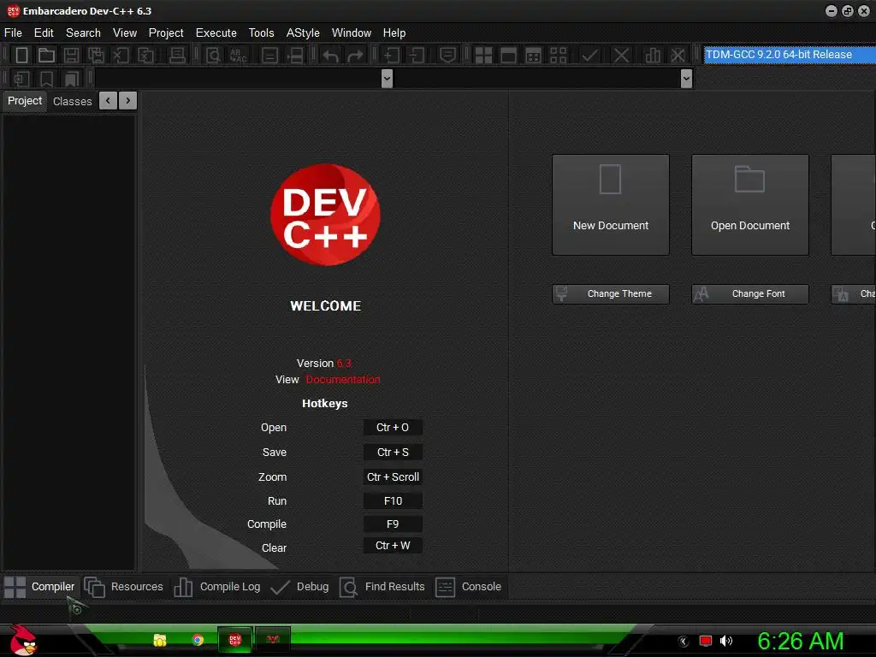
Task: Click the New file toolbar icon
Action: 21,56
